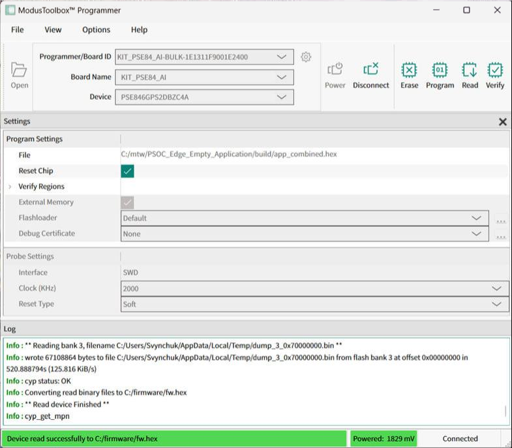Viewport: 512px width, 448px height.
Task: Read device memory
Action: (x=470, y=76)
